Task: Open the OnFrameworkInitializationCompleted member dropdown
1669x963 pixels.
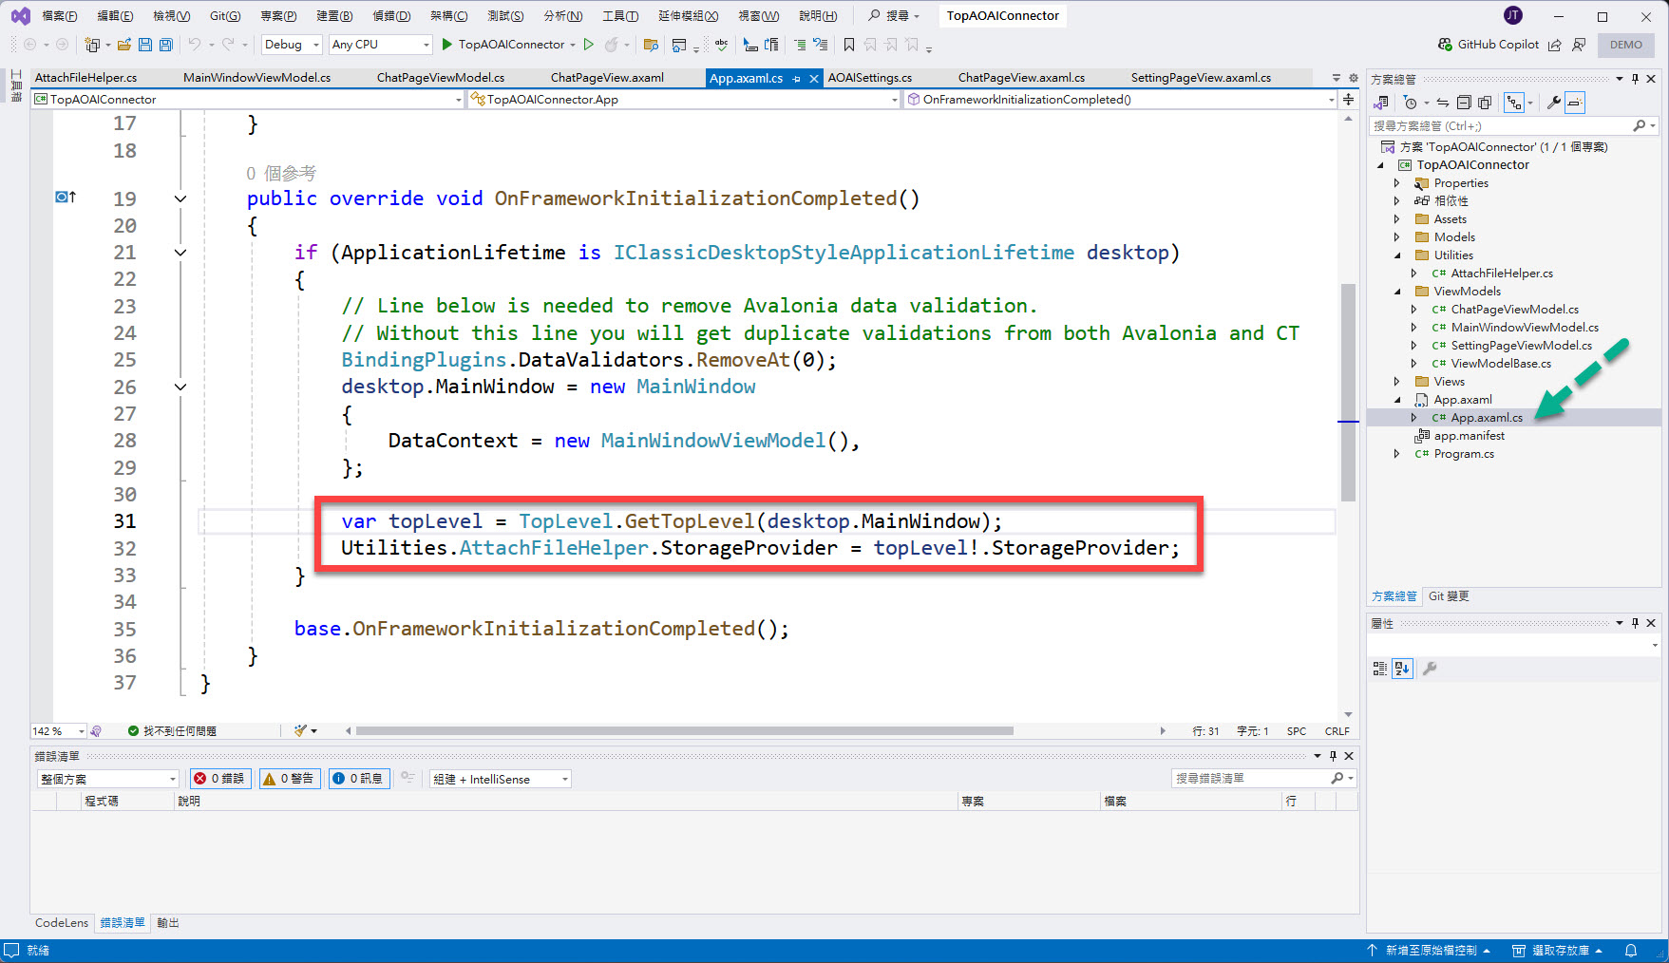Action: pyautogui.click(x=1121, y=99)
